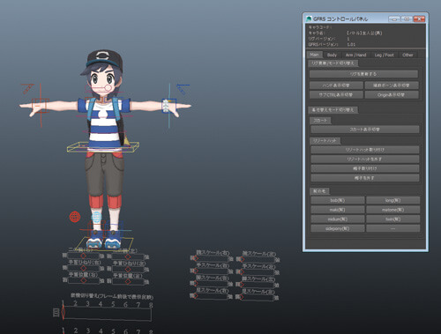Click the 着せ替えモード切り替え section header
Viewport: 441px width, 334px height.
[333, 110]
